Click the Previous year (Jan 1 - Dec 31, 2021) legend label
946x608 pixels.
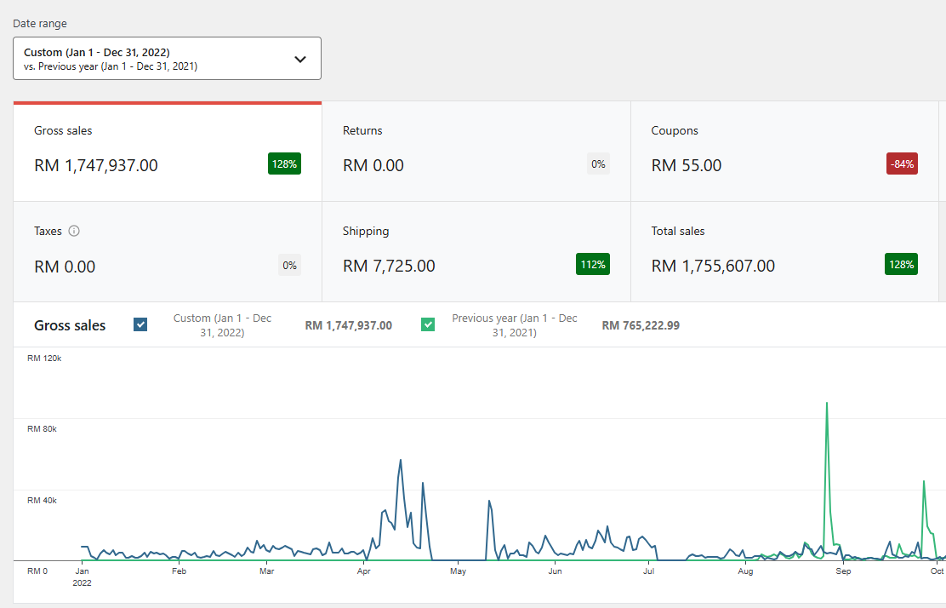click(514, 325)
